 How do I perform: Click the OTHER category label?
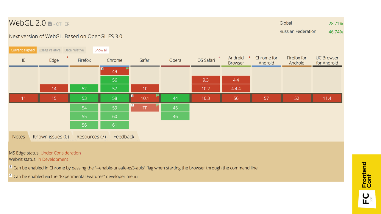point(63,24)
